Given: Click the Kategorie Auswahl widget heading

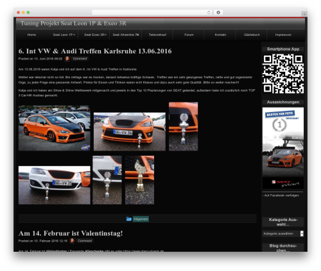Looking at the screenshot, I should (283, 222).
